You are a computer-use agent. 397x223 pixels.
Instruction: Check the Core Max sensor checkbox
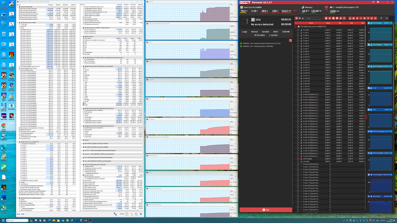pyautogui.click(x=298, y=161)
